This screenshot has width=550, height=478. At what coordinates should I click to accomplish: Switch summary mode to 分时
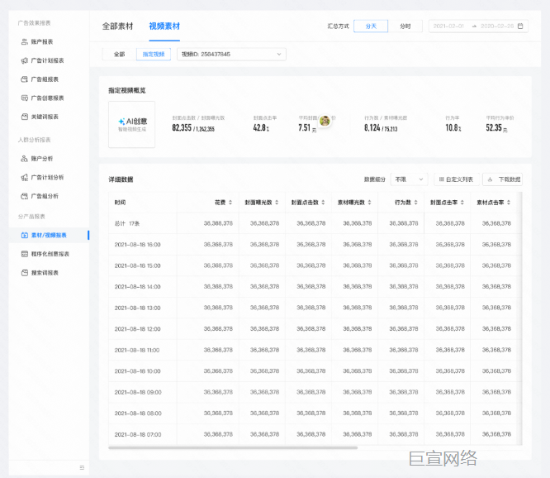pyautogui.click(x=405, y=26)
